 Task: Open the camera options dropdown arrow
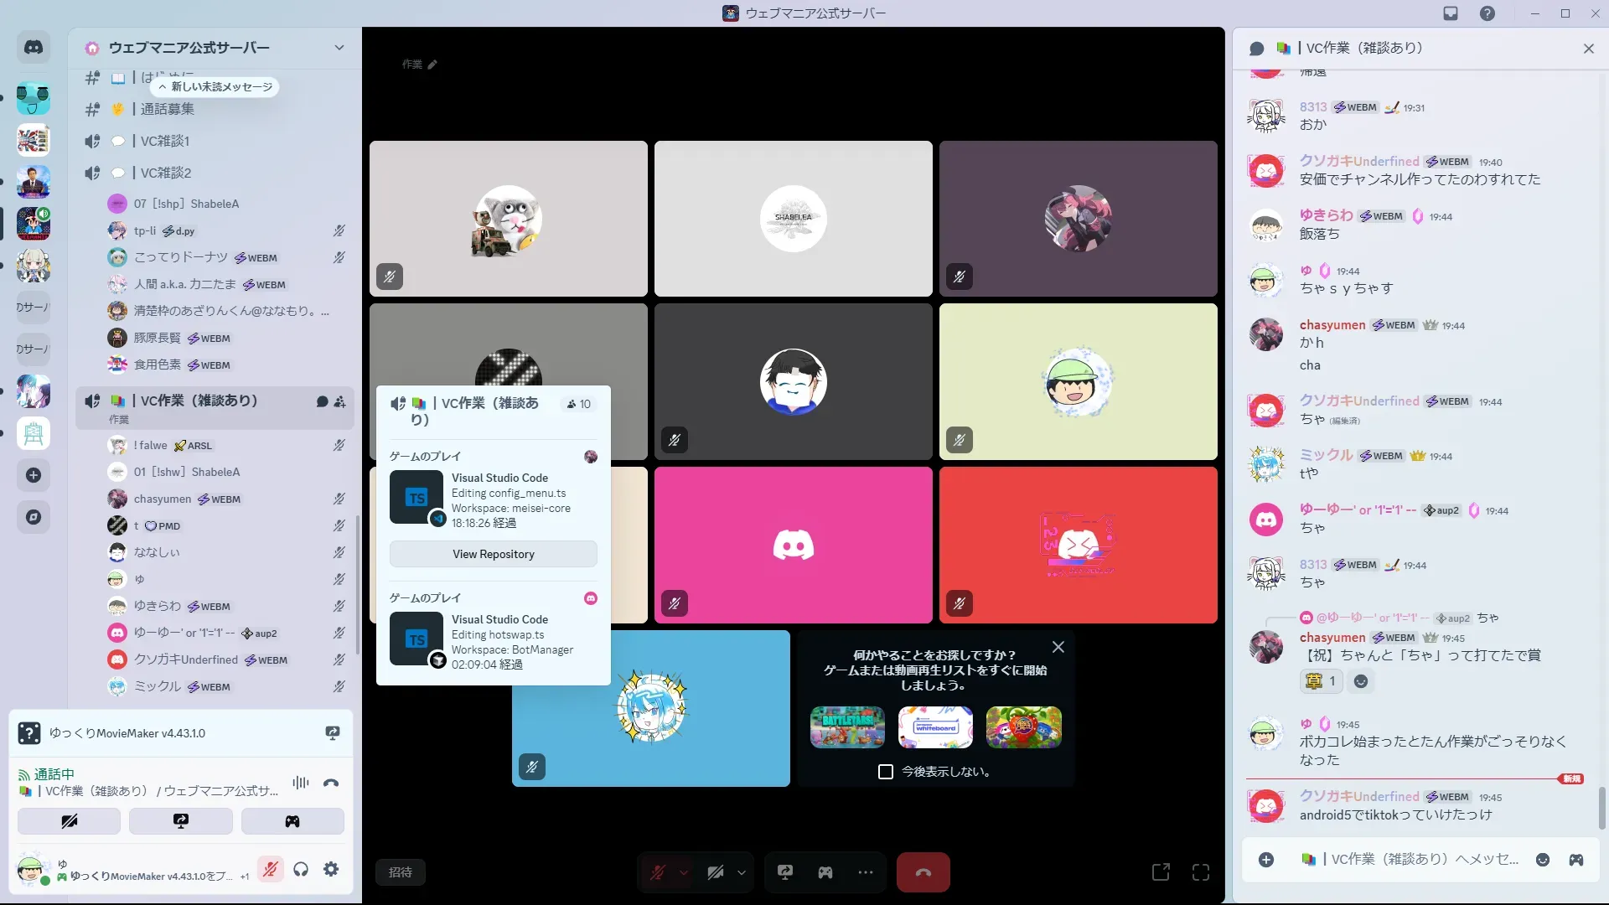[742, 872]
